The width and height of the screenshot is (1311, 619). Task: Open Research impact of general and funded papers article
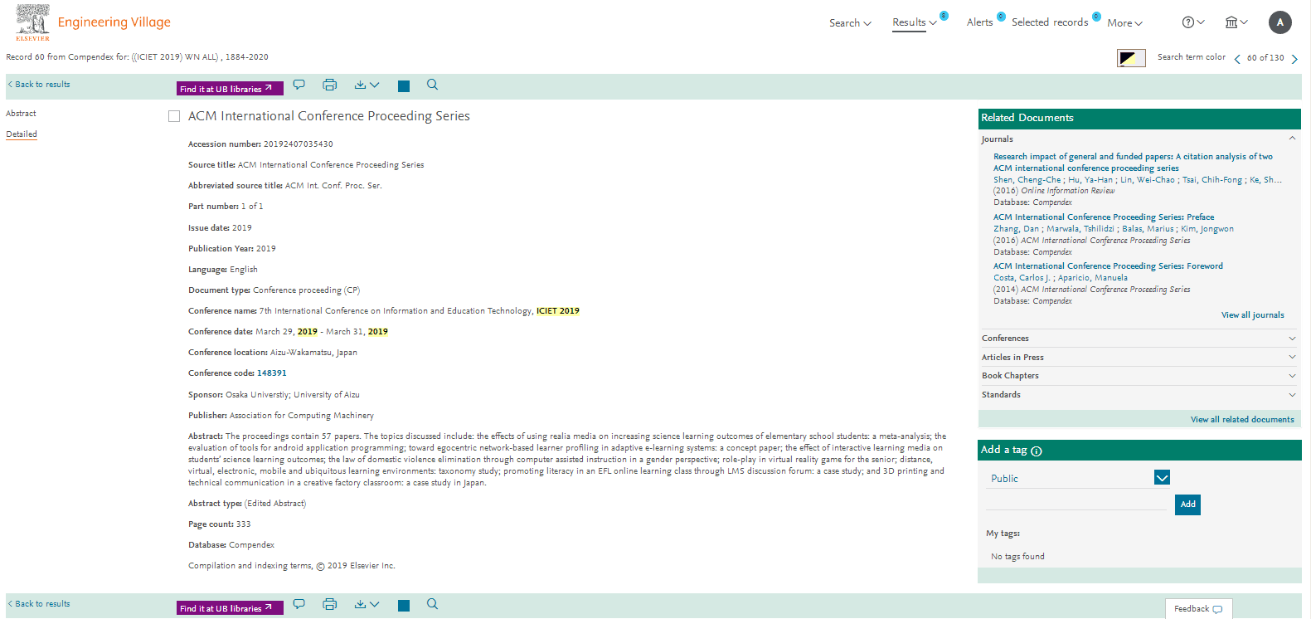coord(1133,163)
